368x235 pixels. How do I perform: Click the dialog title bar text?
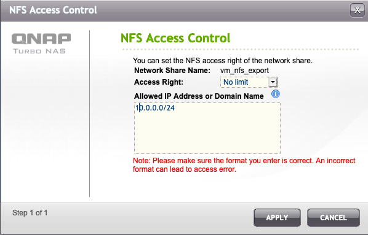point(53,10)
